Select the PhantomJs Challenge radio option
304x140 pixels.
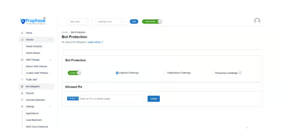[x=213, y=73]
